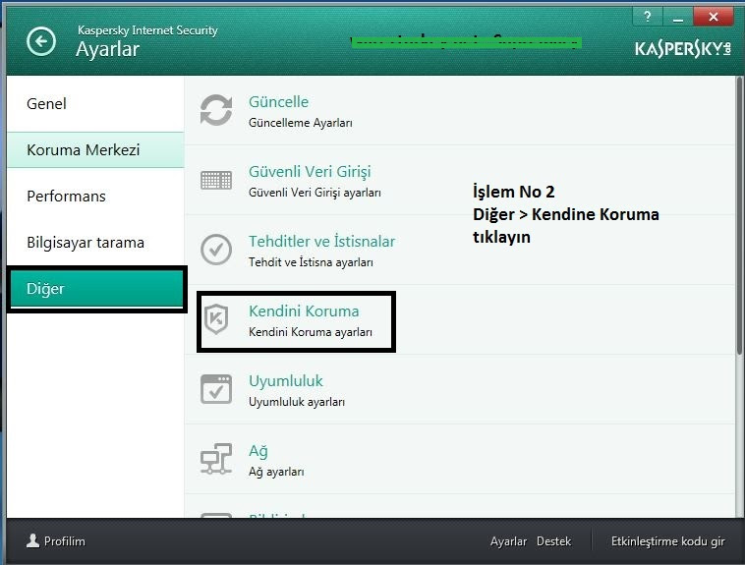This screenshot has height=565, width=745.
Task: Click Ayarlar in the bottom bar
Action: point(508,541)
